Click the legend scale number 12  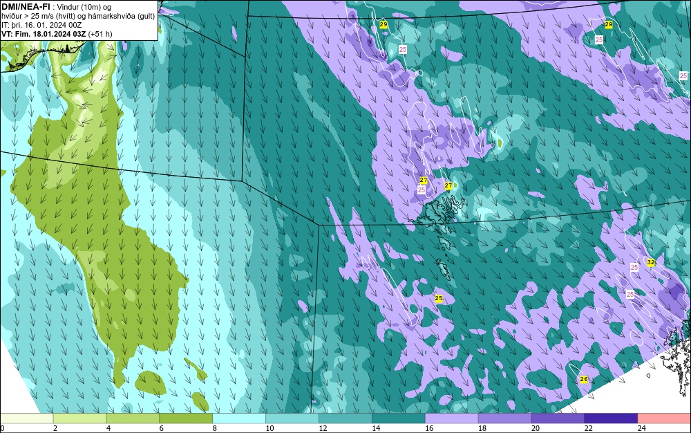coord(323,428)
